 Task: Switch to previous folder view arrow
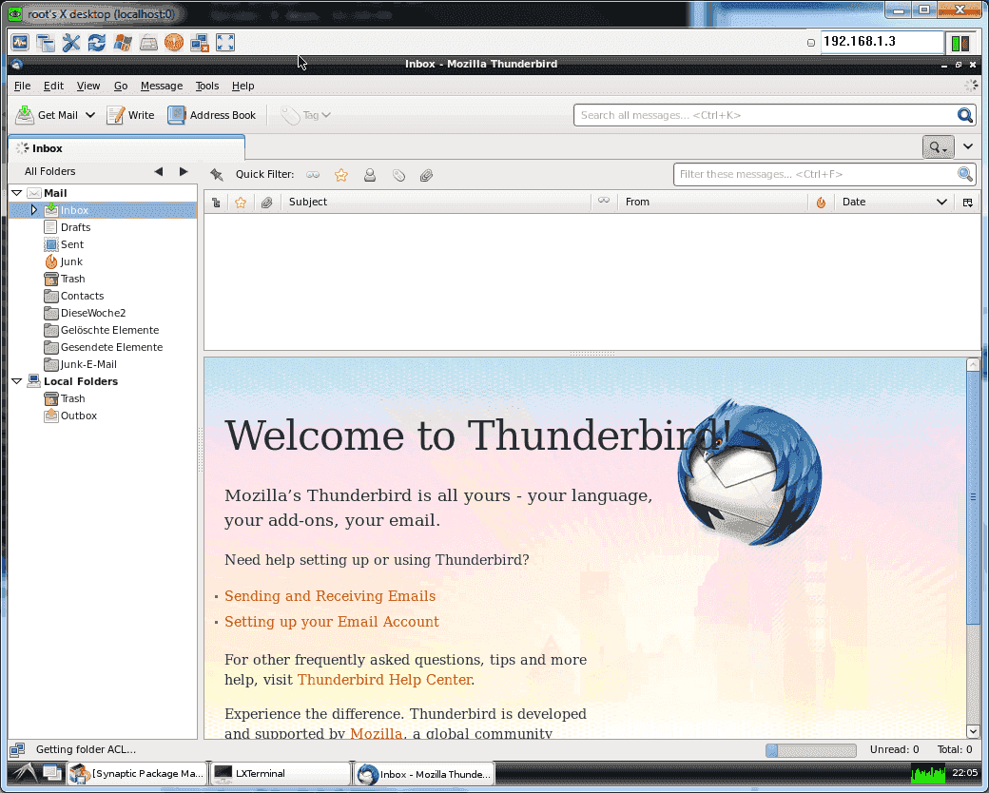tap(158, 171)
